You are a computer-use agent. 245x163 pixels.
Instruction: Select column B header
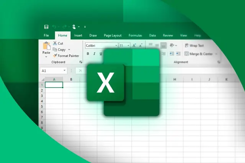coord(71,79)
